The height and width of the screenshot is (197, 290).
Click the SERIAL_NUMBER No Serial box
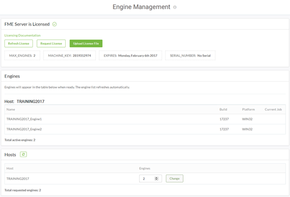point(190,55)
